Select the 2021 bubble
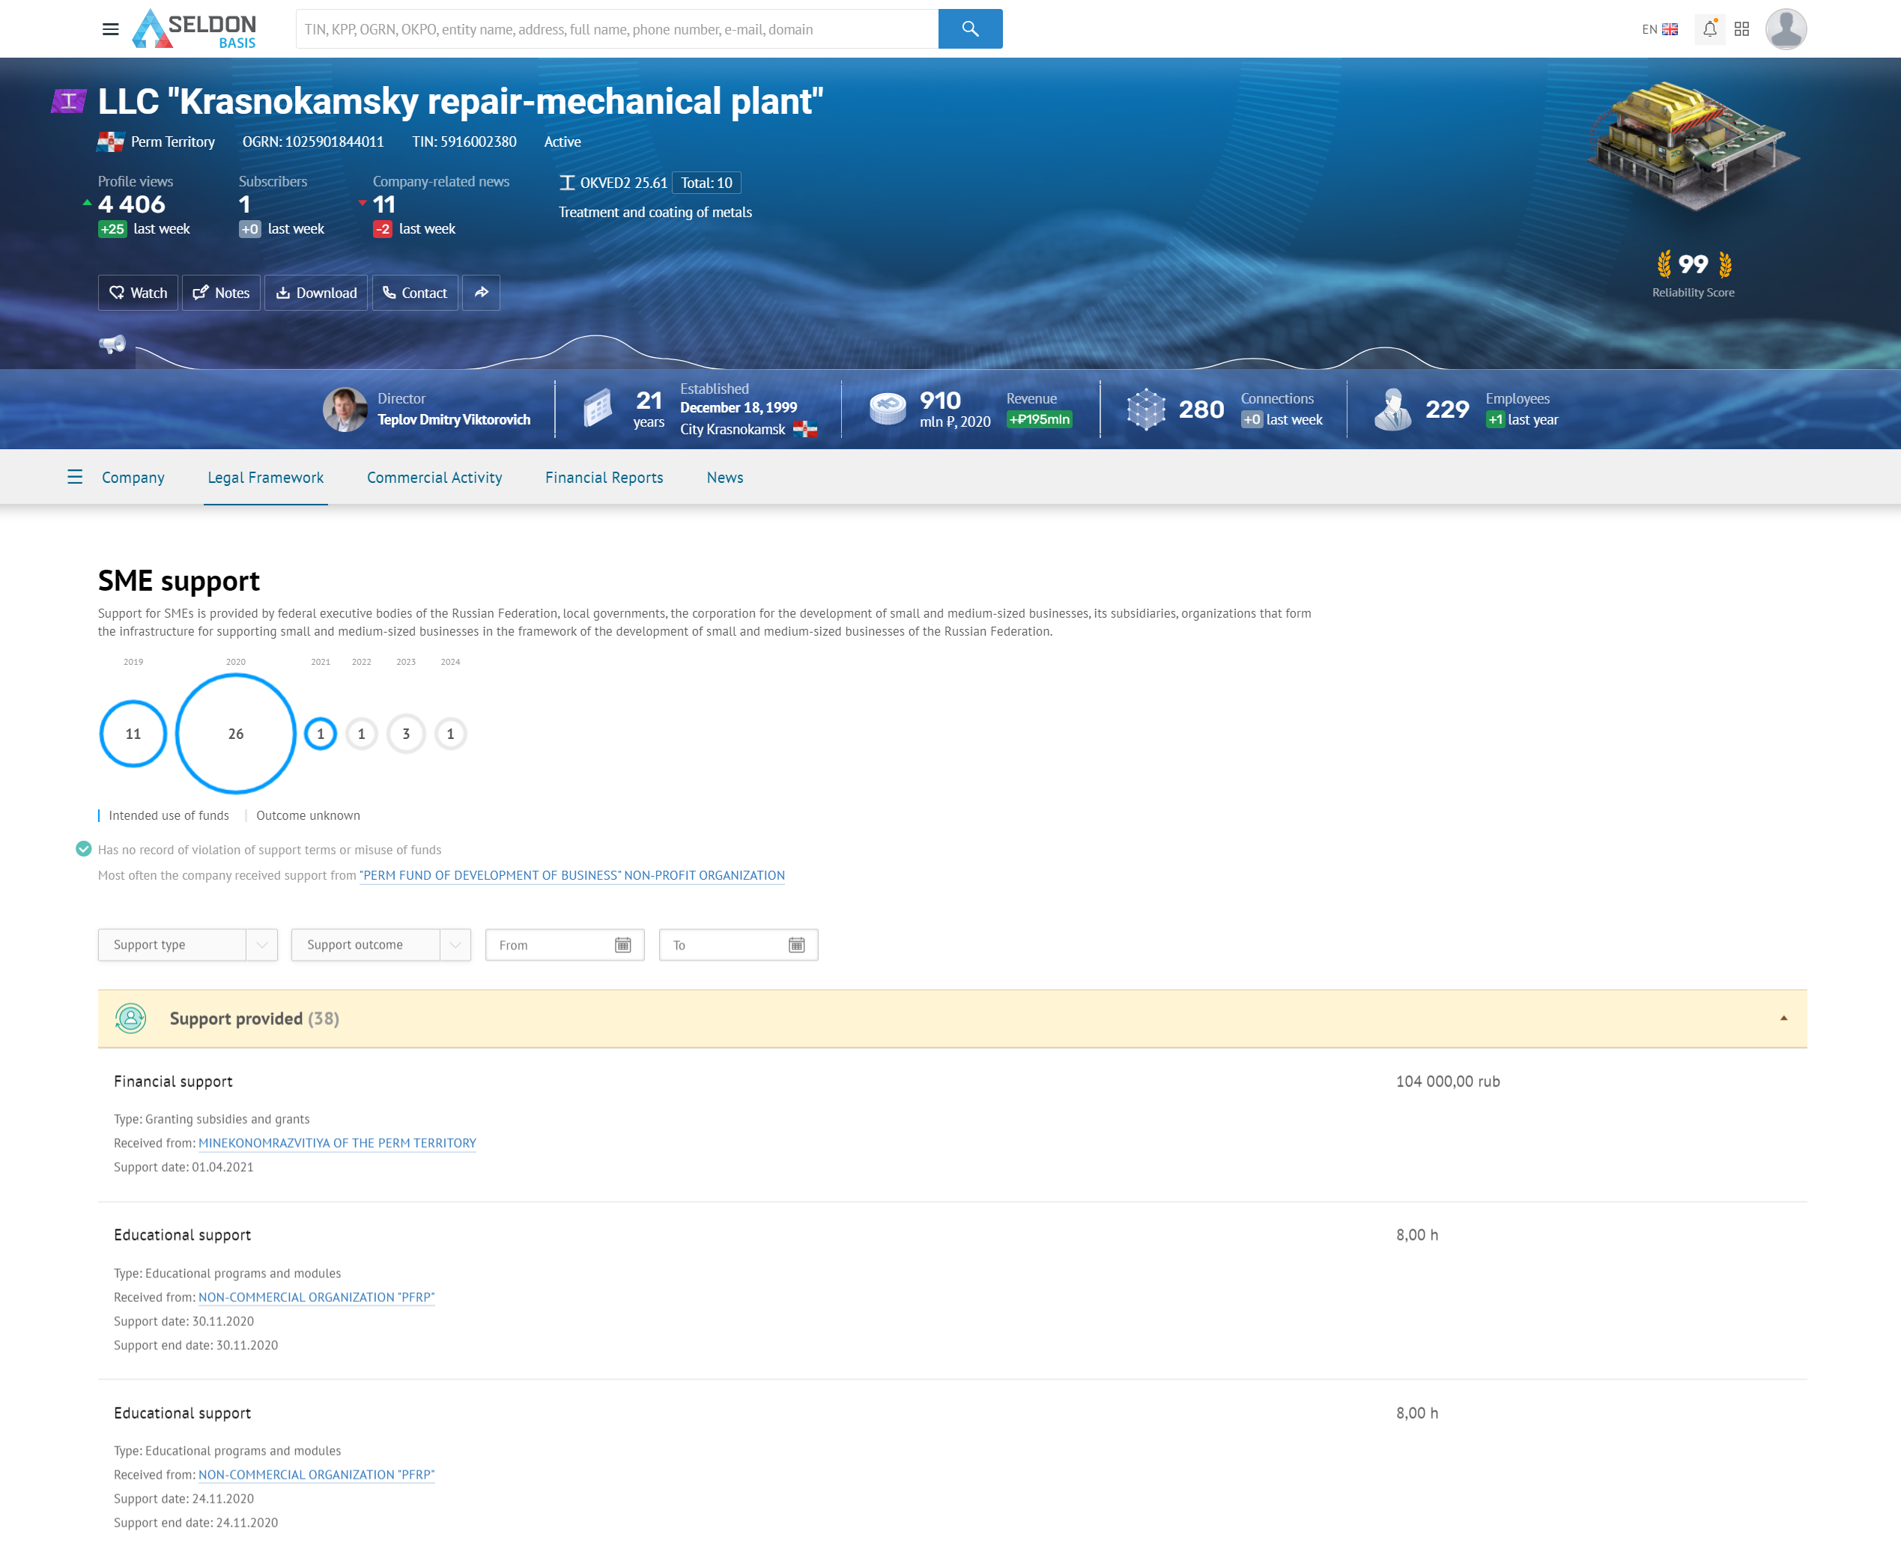Screen dimensions: 1901x1555 tap(321, 734)
